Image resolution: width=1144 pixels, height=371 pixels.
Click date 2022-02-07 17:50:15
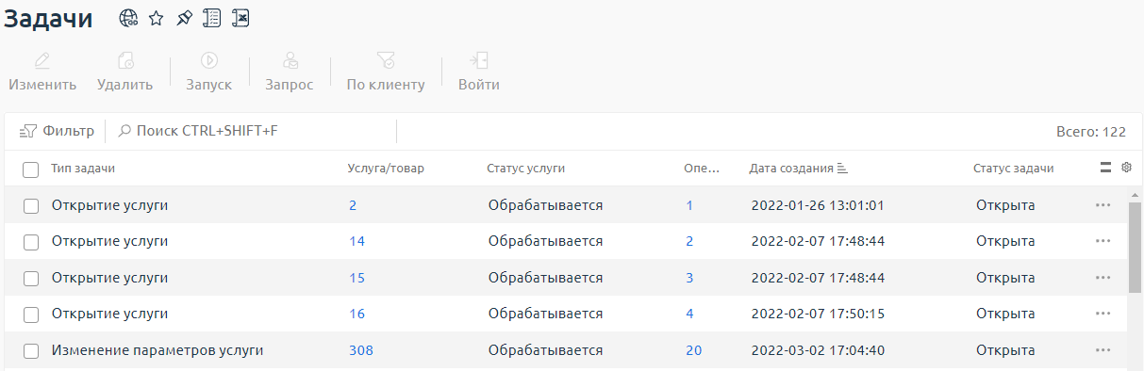[x=818, y=314]
